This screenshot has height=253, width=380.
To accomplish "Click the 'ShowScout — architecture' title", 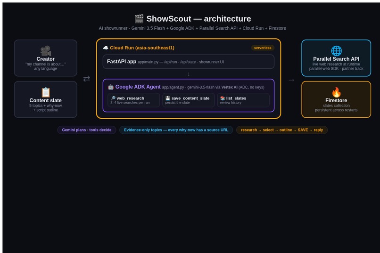I will [199, 19].
